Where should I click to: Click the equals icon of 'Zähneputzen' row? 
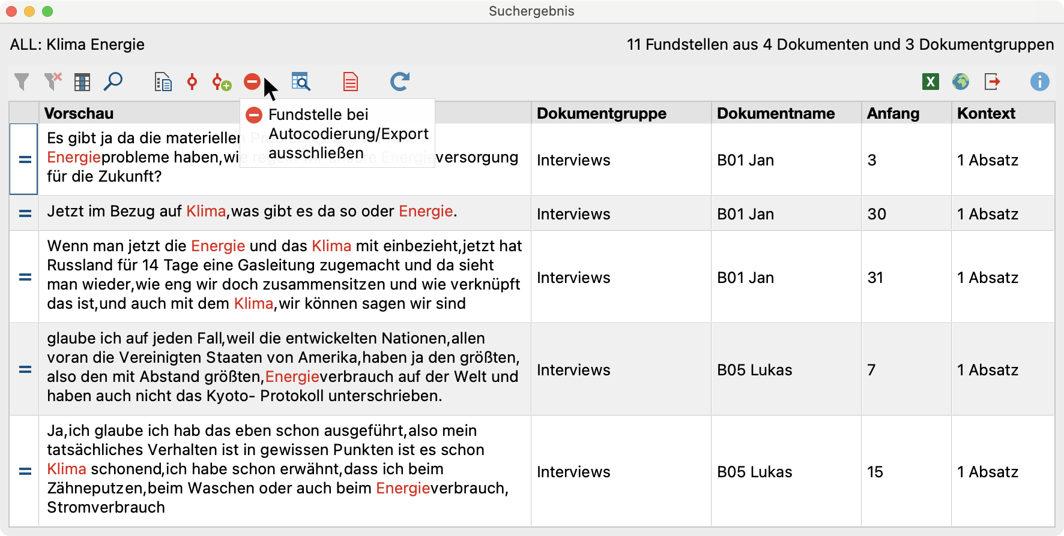point(25,471)
